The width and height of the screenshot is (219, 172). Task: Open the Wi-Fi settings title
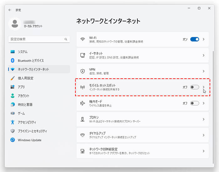pos(93,38)
